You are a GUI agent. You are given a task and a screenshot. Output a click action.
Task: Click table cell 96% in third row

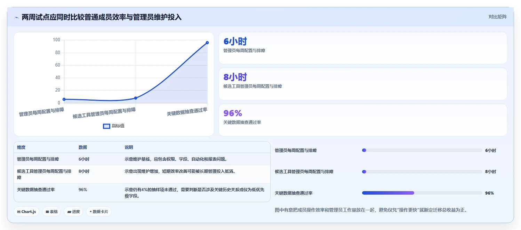click(x=83, y=190)
